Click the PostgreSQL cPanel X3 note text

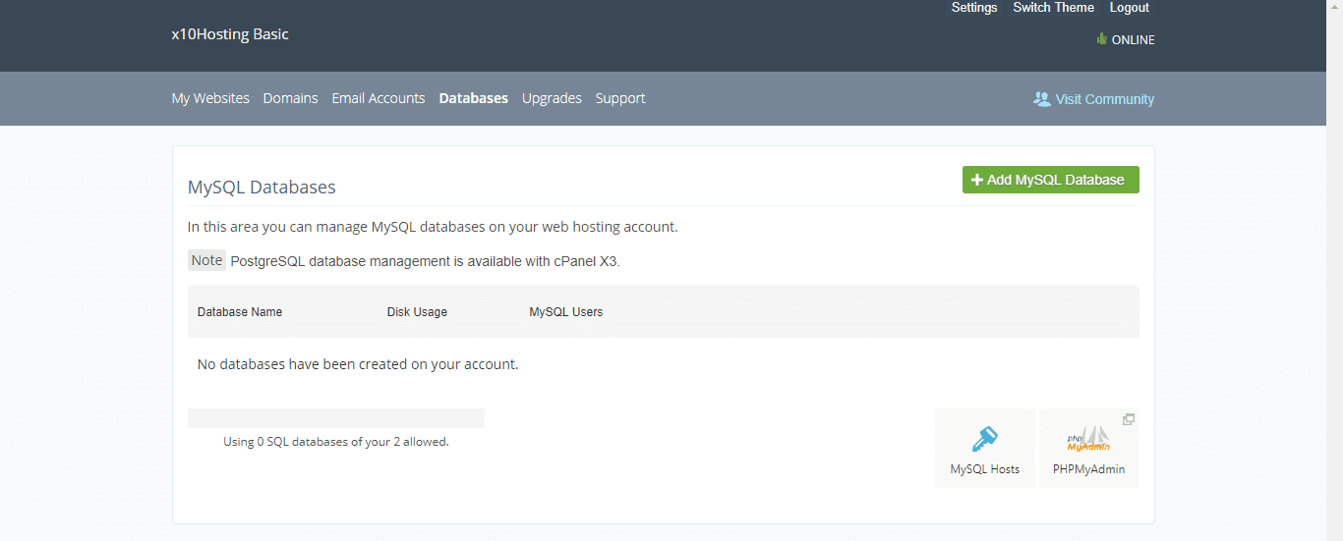pos(425,261)
